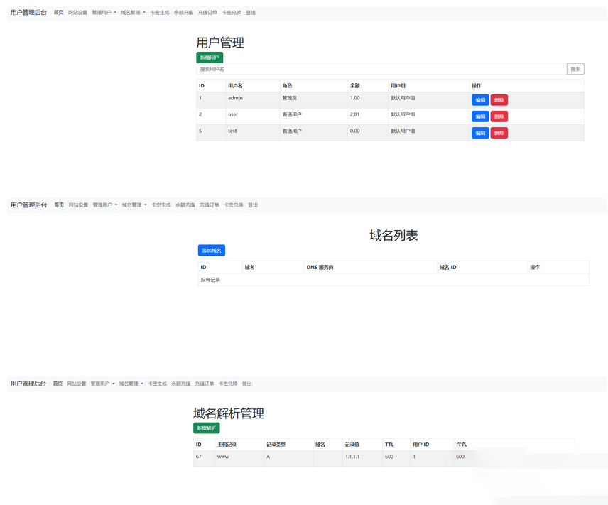Image resolution: width=608 pixels, height=505 pixels.
Task: Edit the test user entry
Action: click(x=480, y=133)
